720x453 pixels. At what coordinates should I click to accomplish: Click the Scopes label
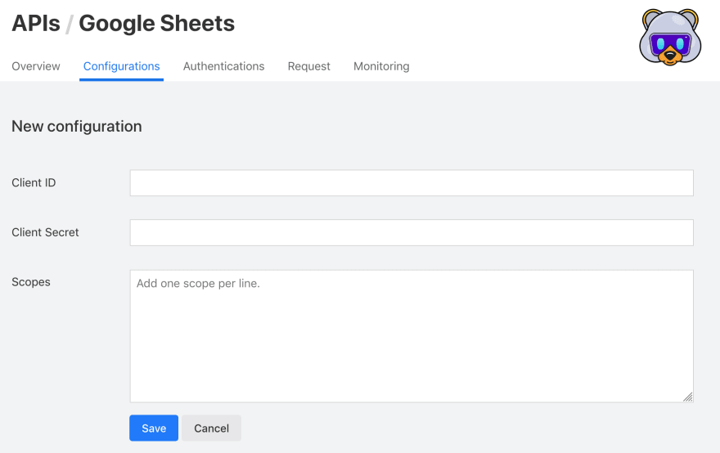(x=31, y=282)
